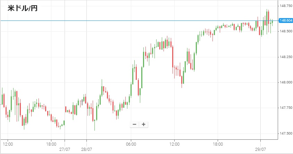Viewport: 293px width, 154px height.
Task: Select the first 12:00 time label at left
Action: [8, 144]
